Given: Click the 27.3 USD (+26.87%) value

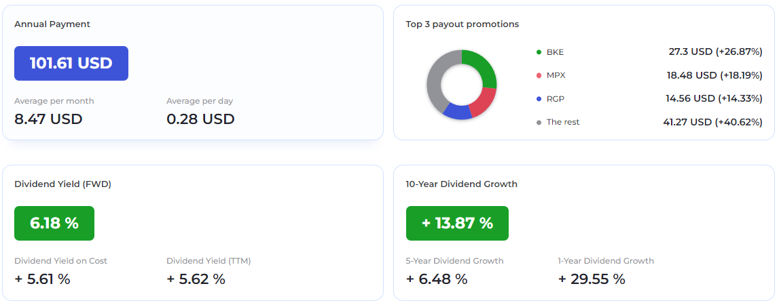Looking at the screenshot, I should (x=715, y=52).
